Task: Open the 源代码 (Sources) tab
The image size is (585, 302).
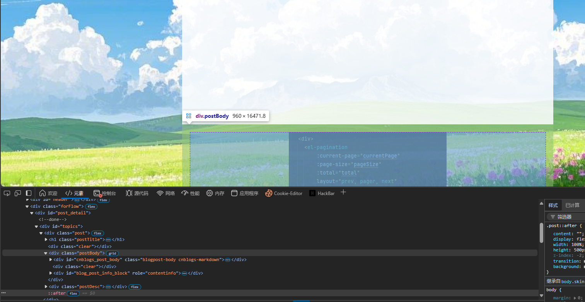Action: tap(136, 193)
